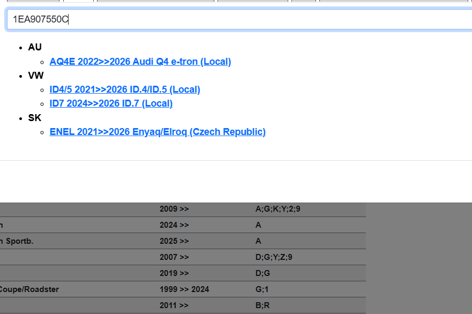Viewport: 472px width, 314px height.
Task: Click the Sportb. model row name
Action: pos(19,241)
